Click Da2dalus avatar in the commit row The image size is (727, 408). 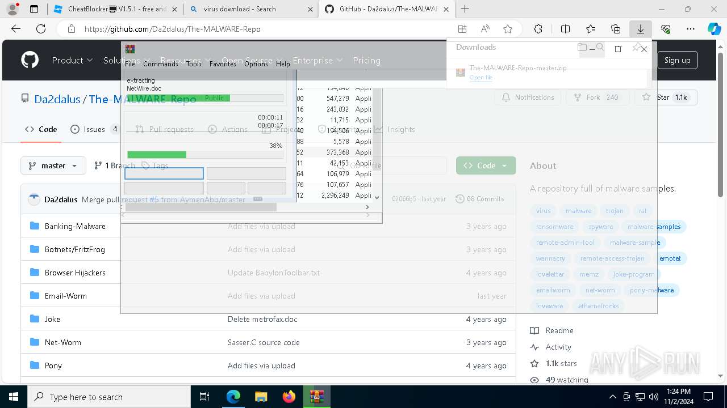click(x=34, y=199)
